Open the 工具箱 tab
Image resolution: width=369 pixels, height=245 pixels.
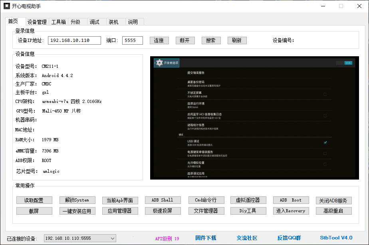point(59,22)
